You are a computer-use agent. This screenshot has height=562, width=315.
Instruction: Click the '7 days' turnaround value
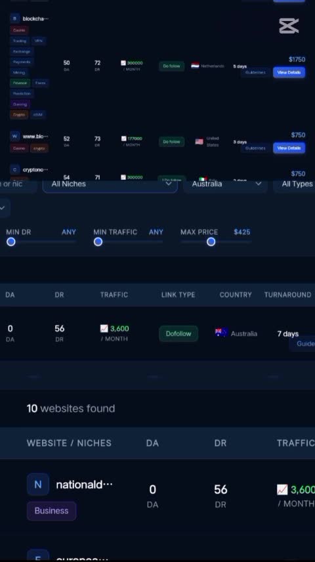click(x=287, y=334)
